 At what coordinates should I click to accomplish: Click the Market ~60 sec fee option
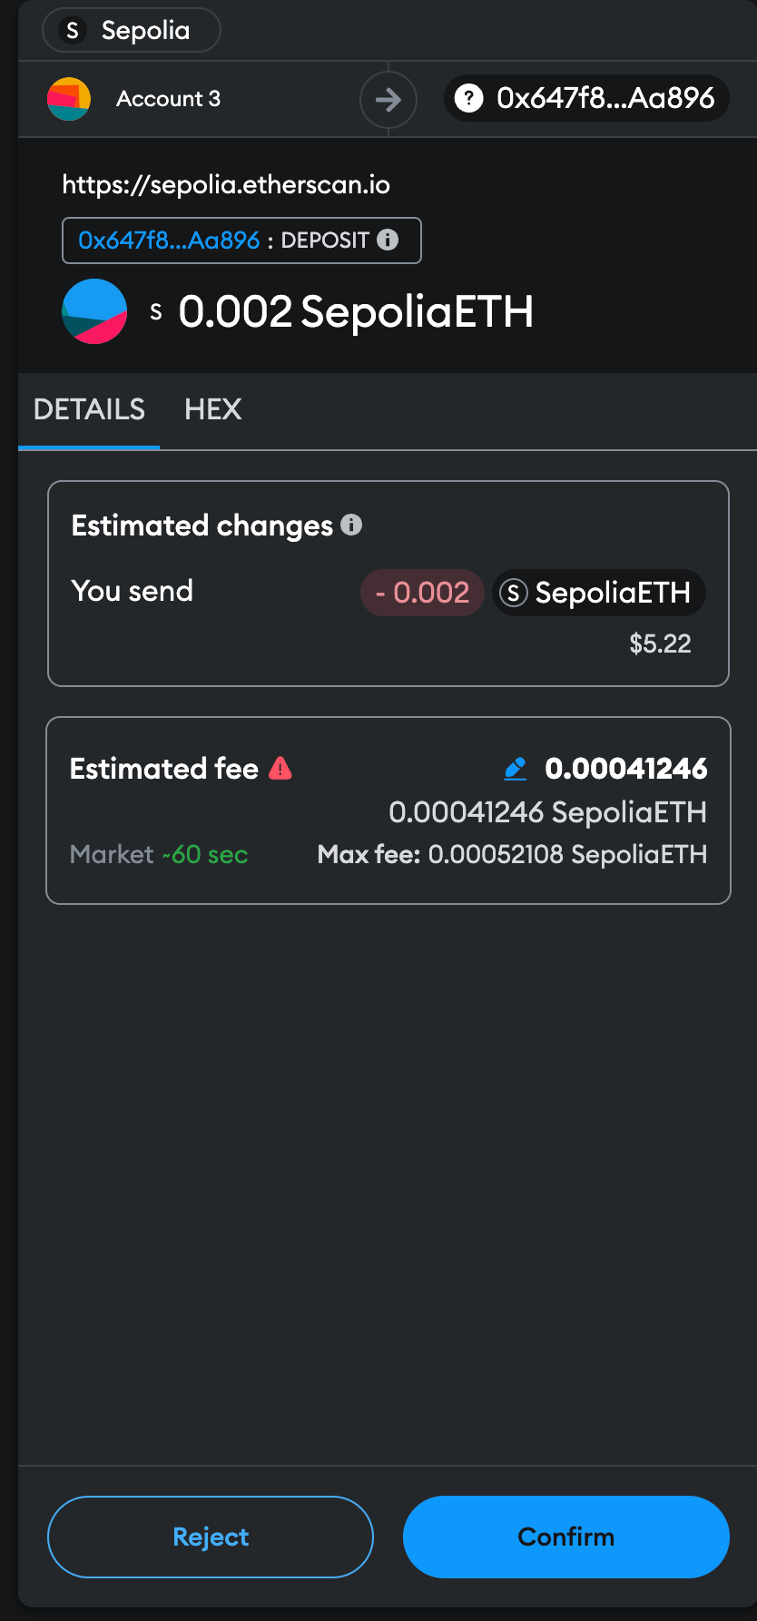[159, 854]
